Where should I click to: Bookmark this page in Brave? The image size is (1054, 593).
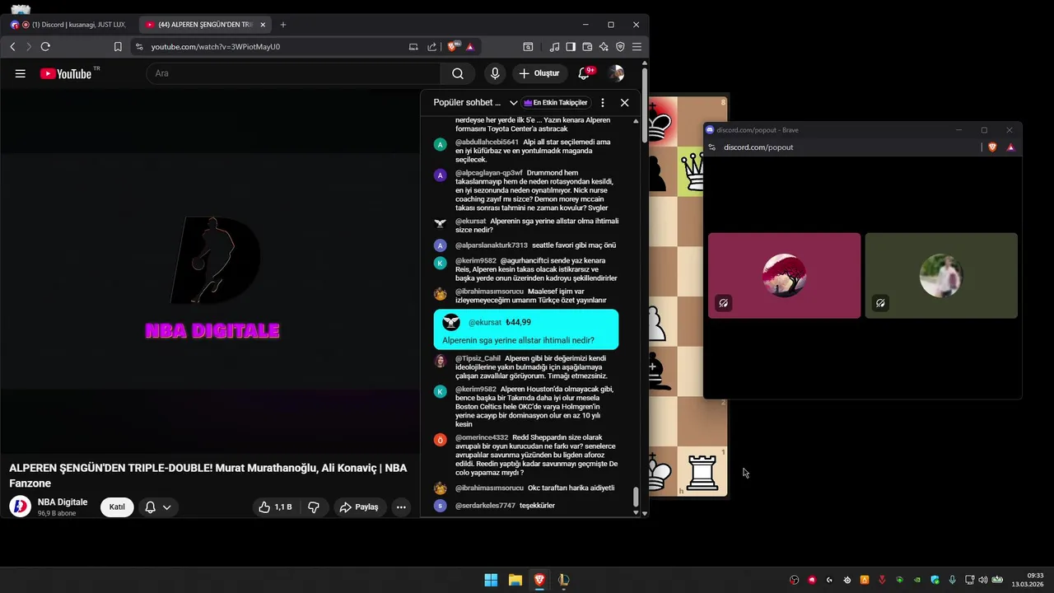point(118,47)
